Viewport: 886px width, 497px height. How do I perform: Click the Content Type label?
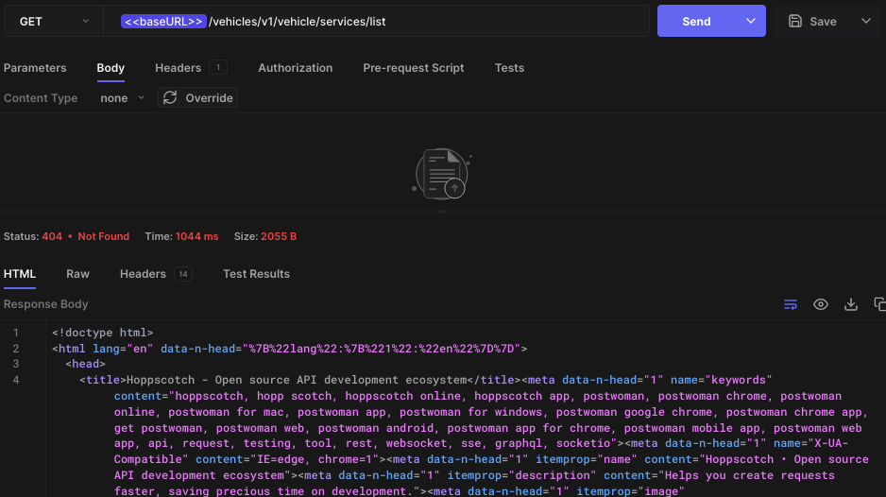coord(41,98)
